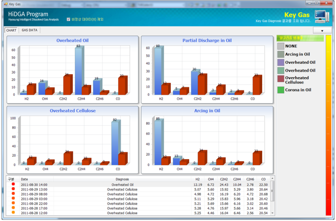
Task: Click the status dot for 2011-08-29 13:00
Action: pyautogui.click(x=13, y=189)
